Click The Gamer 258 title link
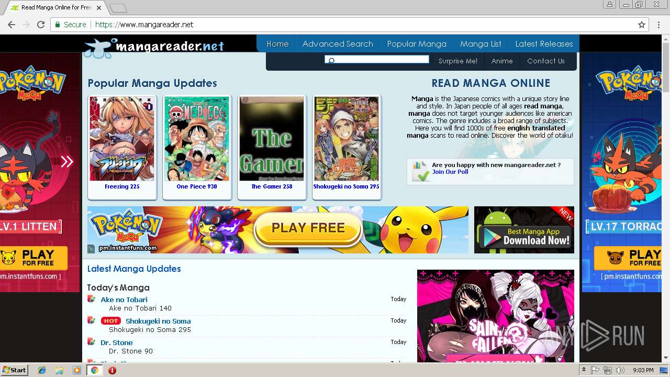Viewport: 670px width, 377px height. coord(272,186)
